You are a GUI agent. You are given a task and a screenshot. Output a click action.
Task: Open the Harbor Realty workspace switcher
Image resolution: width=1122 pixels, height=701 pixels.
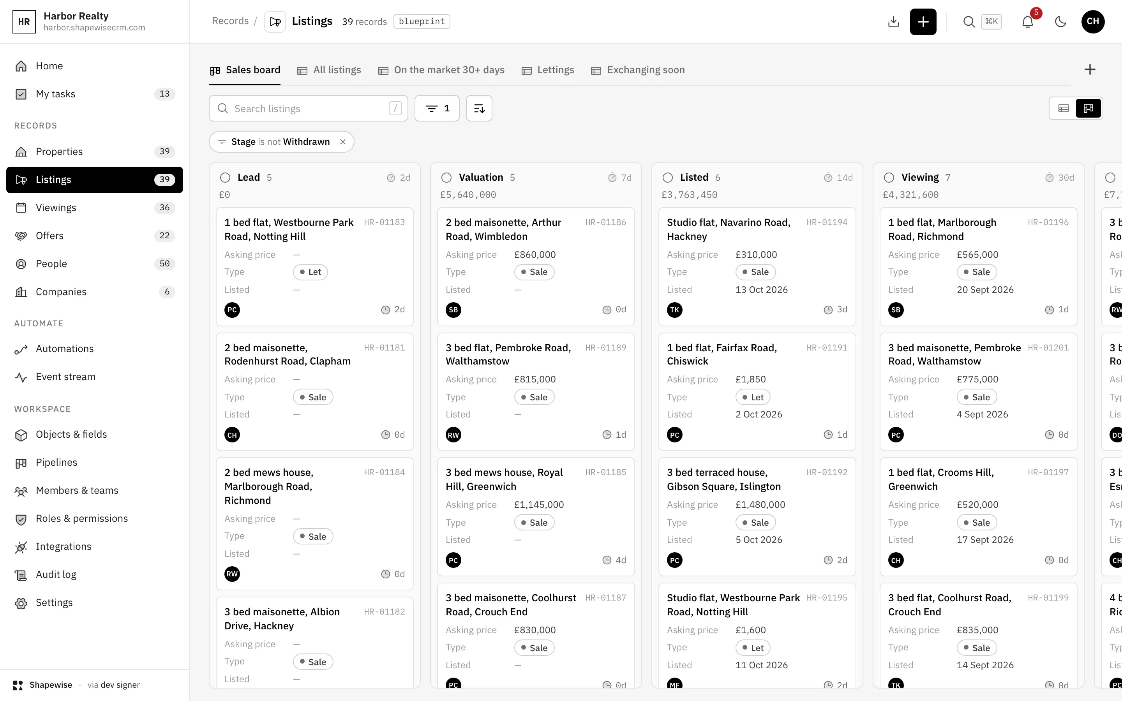coord(95,21)
